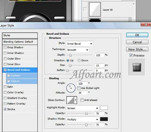Click the Soften slider handle
This screenshot has height=132, width=151.
click(67, 71)
